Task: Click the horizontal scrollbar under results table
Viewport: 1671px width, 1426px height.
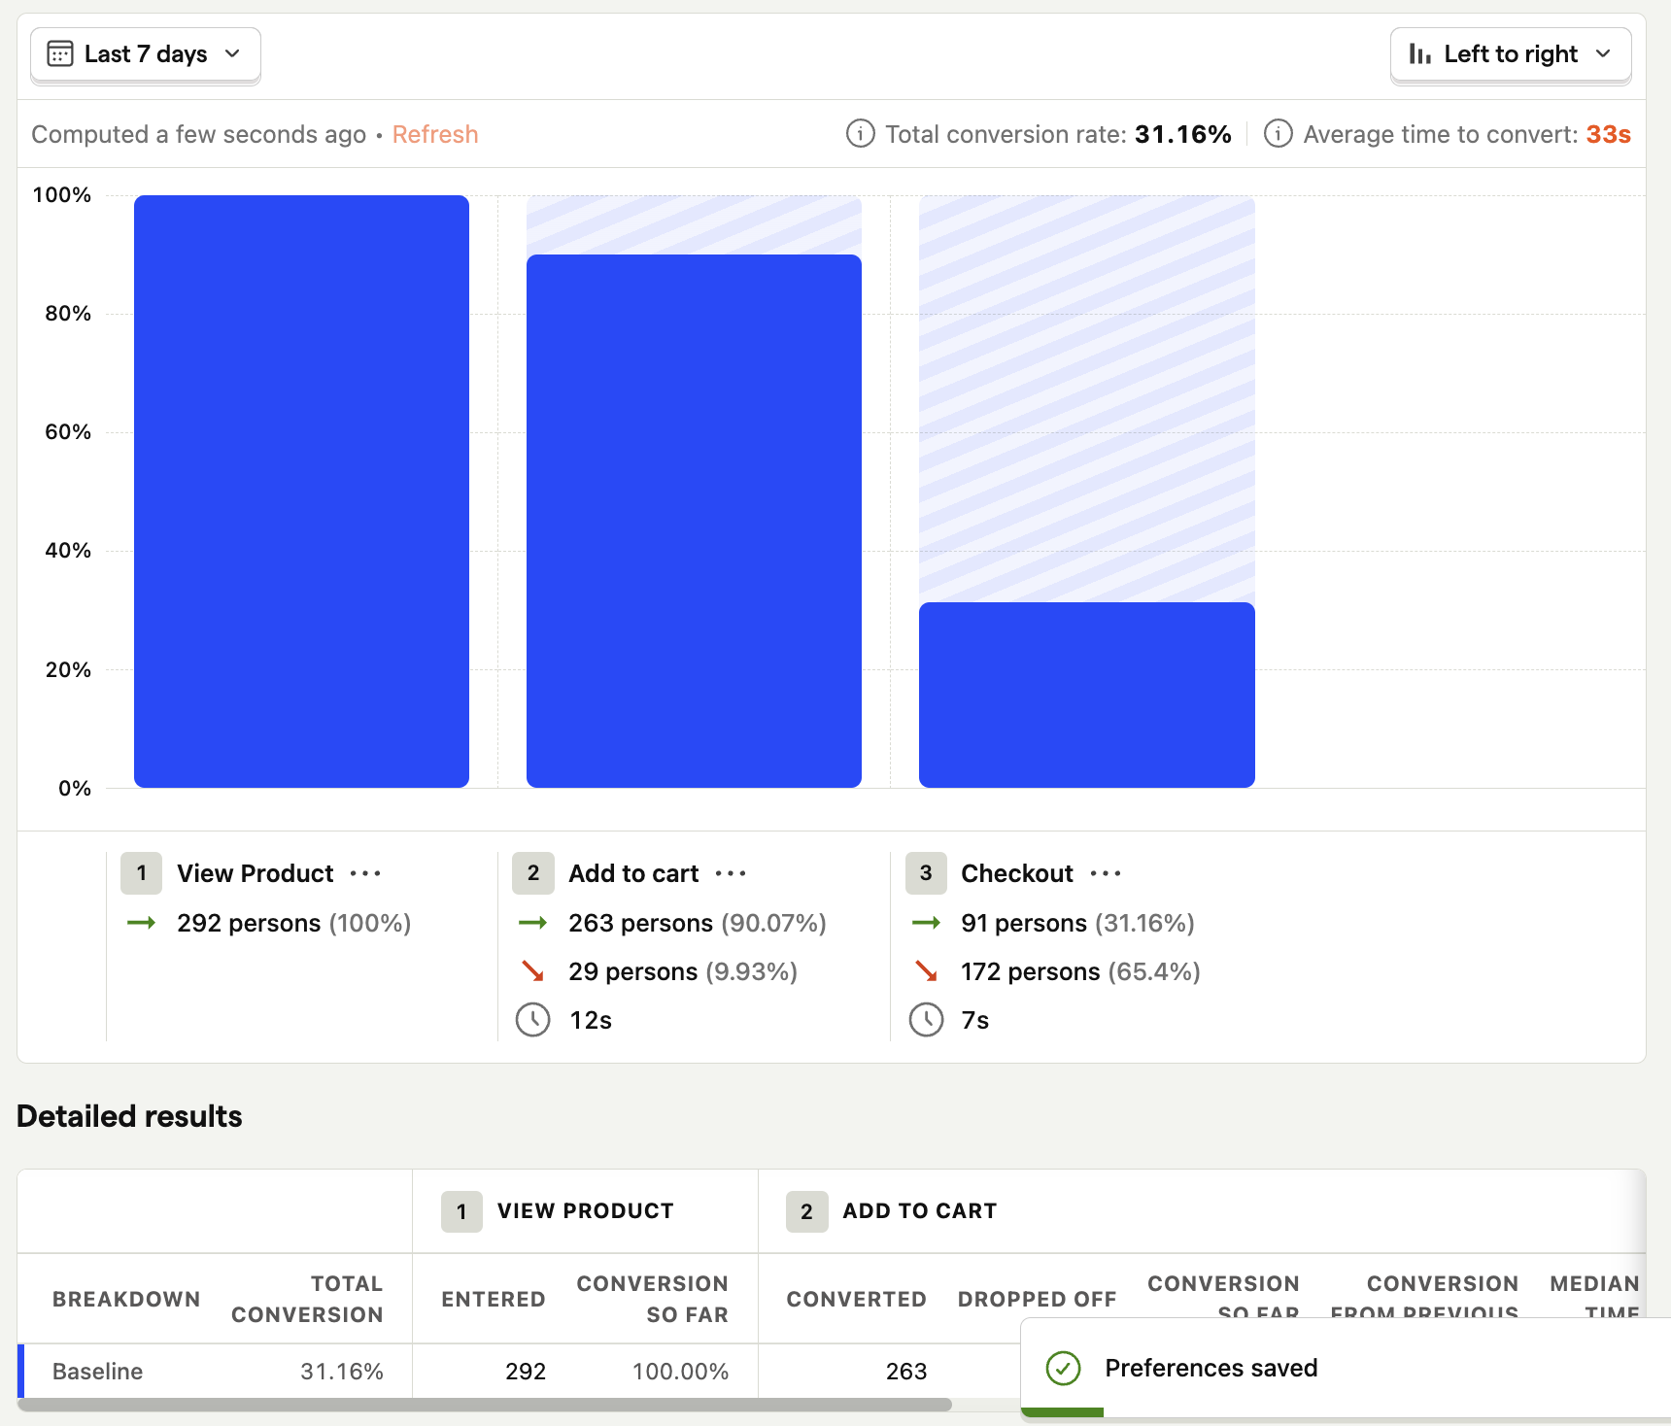Action: coord(484,1405)
